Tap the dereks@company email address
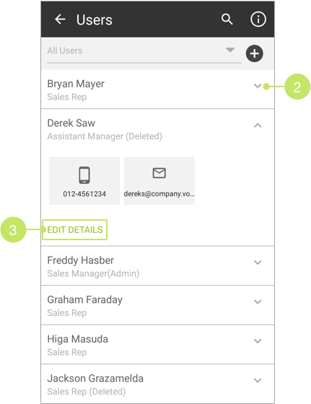Image resolution: width=311 pixels, height=404 pixels. 159,194
